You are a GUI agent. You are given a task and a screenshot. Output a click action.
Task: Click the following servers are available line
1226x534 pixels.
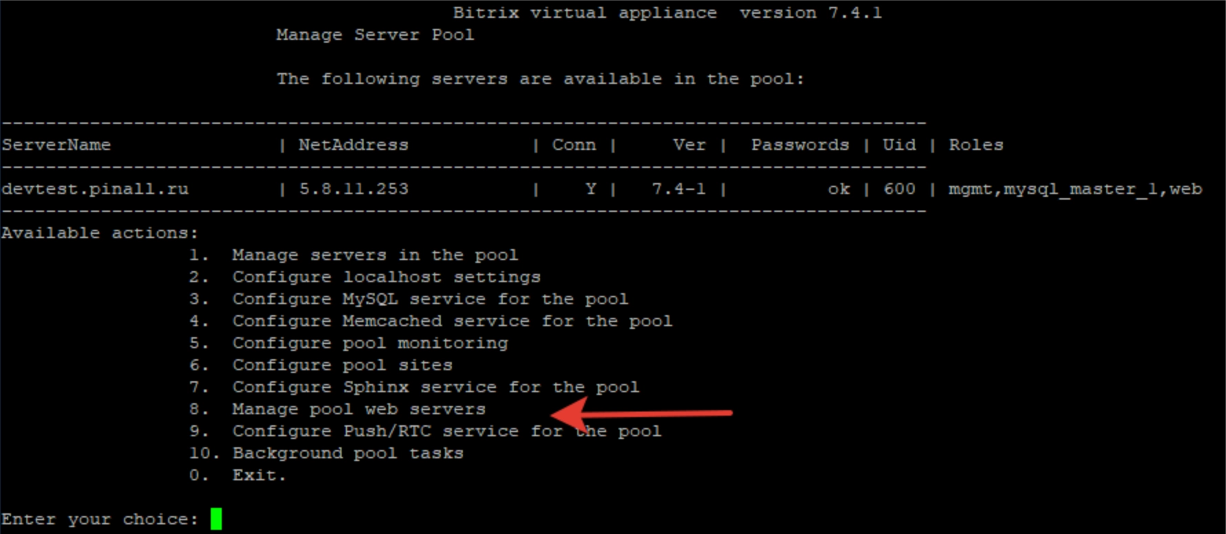click(541, 79)
